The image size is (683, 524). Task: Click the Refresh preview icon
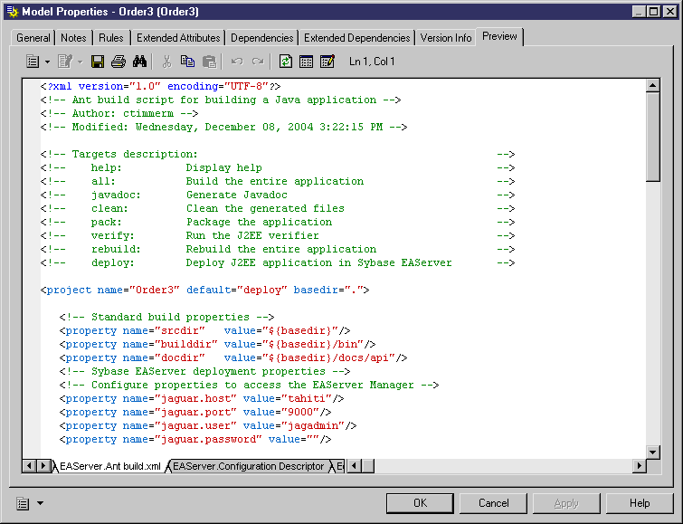pyautogui.click(x=286, y=62)
